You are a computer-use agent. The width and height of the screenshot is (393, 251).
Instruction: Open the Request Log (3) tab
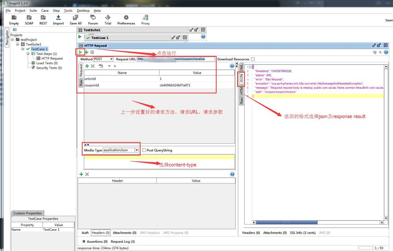[x=123, y=242]
